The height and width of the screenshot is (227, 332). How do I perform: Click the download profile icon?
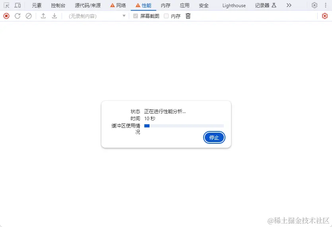coord(54,16)
